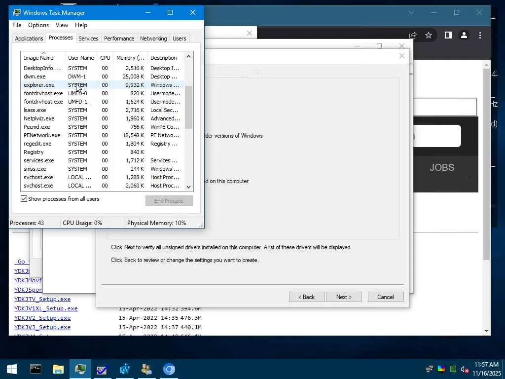Click the JOBS link on the webpage
The width and height of the screenshot is (505, 379).
tap(442, 168)
